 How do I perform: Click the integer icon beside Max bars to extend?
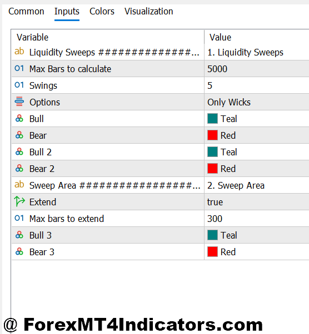[x=19, y=218]
